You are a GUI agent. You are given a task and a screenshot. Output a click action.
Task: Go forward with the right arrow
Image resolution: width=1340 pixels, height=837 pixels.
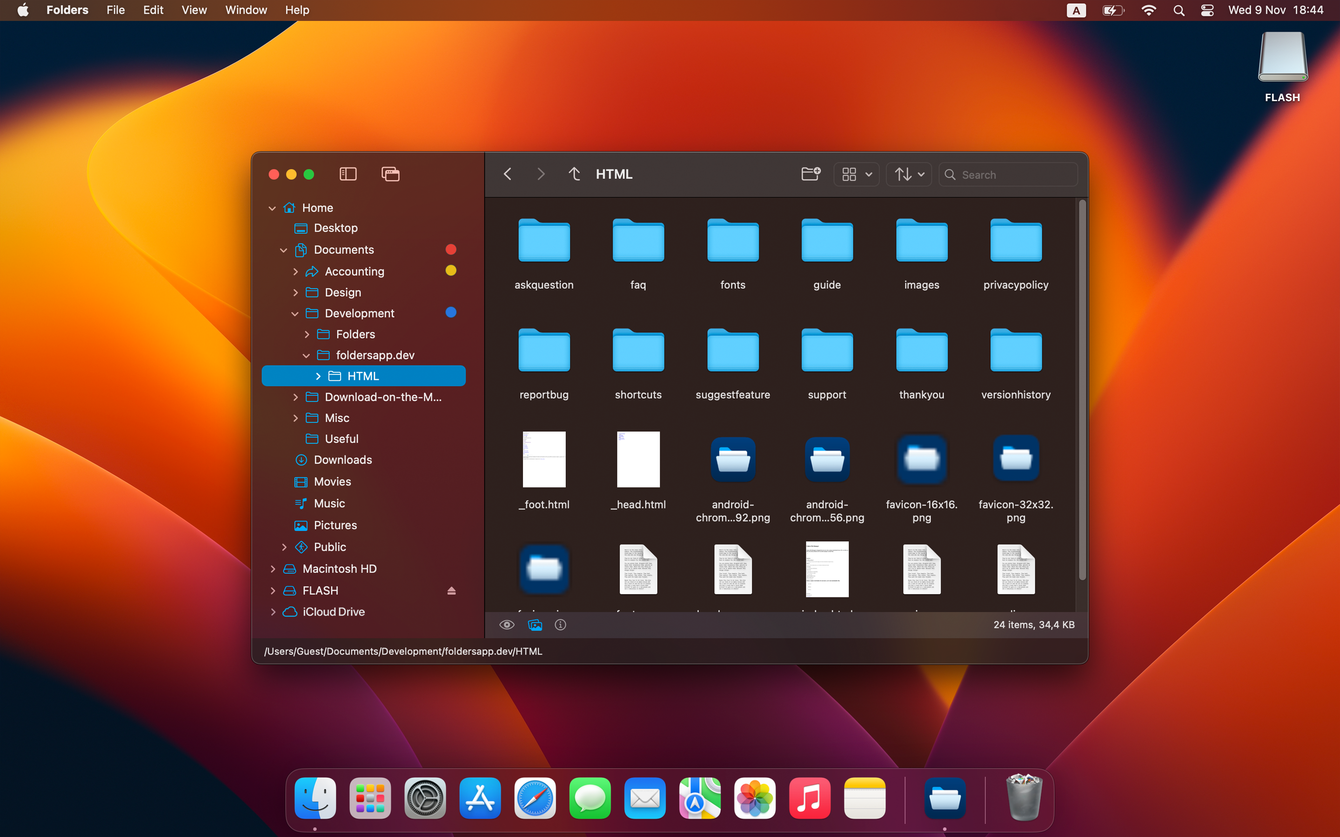[x=541, y=174]
